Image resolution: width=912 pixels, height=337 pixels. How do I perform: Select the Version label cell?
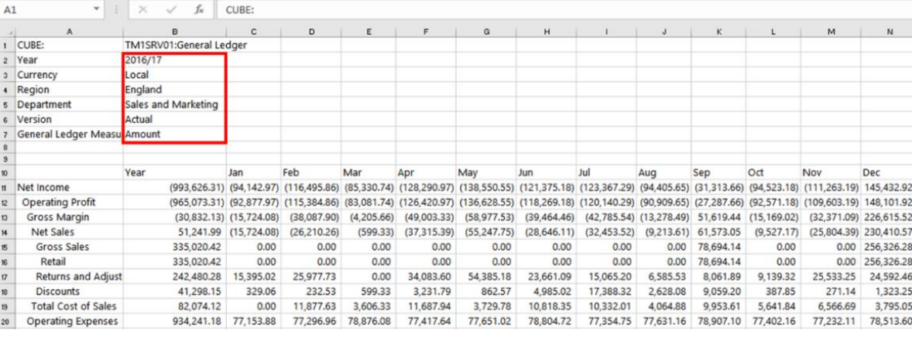(x=69, y=120)
